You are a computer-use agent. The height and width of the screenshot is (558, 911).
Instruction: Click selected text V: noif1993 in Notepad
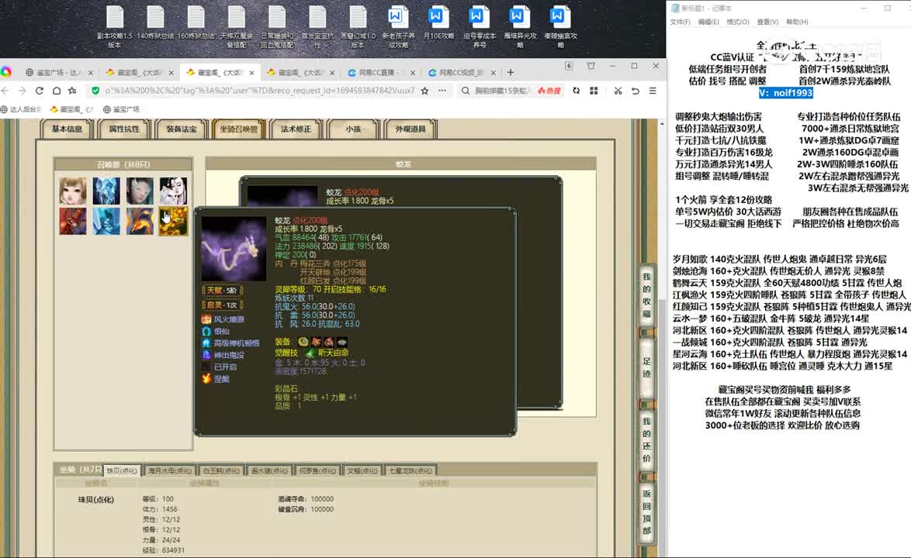[x=785, y=93]
